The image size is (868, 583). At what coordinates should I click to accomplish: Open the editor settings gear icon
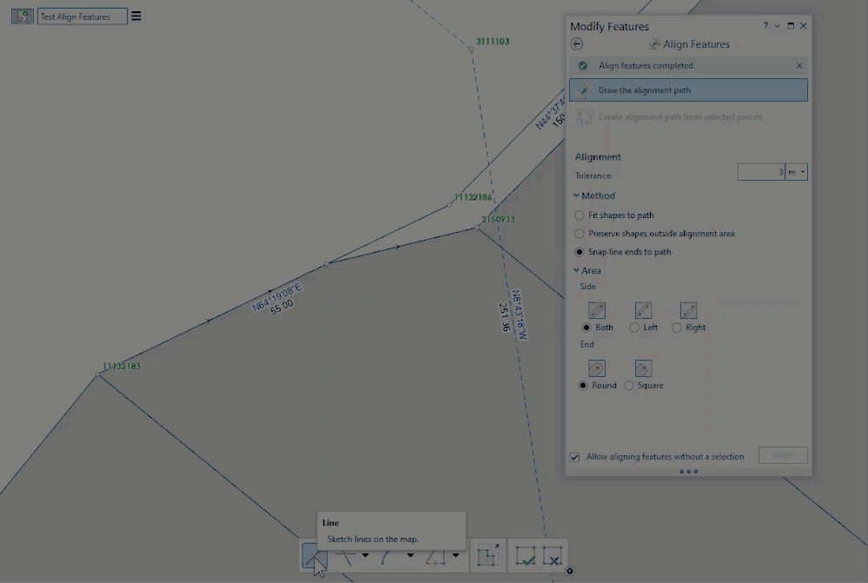tap(570, 571)
